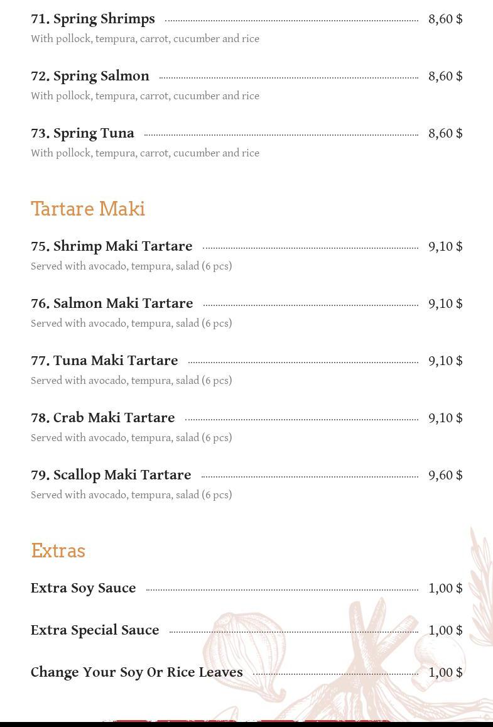The width and height of the screenshot is (493, 727).
Task: Click the 8,60 $ price for Spring Shrimps
Action: click(x=445, y=19)
